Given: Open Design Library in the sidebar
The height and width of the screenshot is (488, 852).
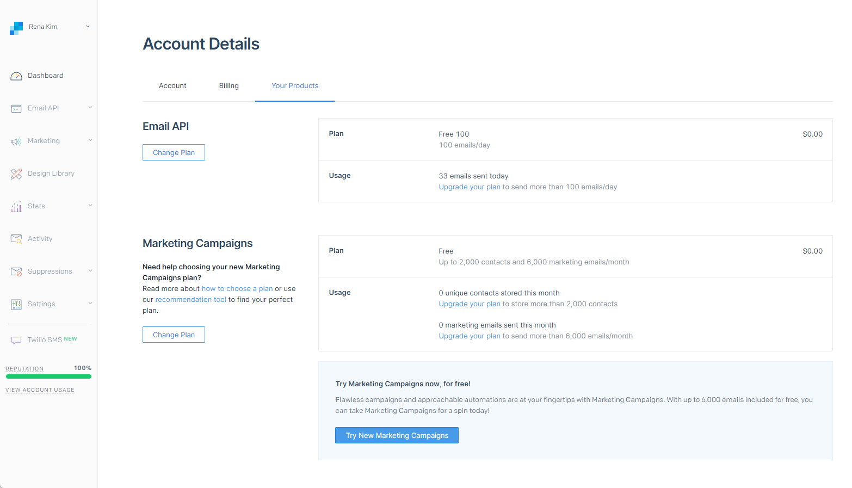Looking at the screenshot, I should [x=51, y=174].
